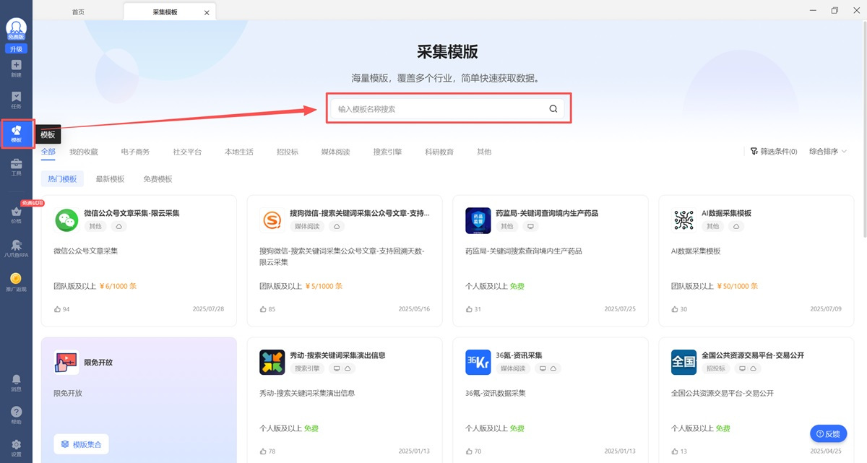
Task: Expand the 综合排序 sort dropdown
Action: [828, 152]
